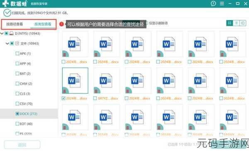This screenshot has width=249, height=151.
Task: Select the EOT (40) tree entry
Action: coord(26,124)
